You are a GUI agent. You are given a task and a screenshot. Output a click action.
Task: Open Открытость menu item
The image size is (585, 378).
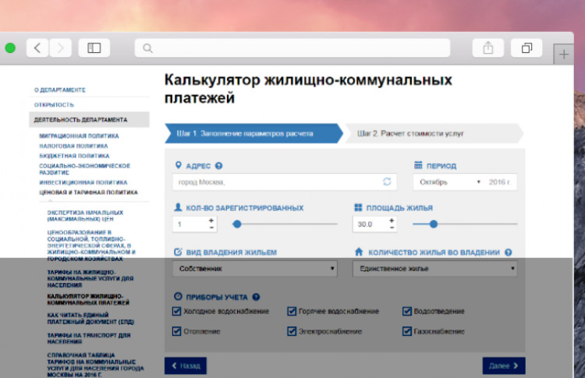click(54, 104)
